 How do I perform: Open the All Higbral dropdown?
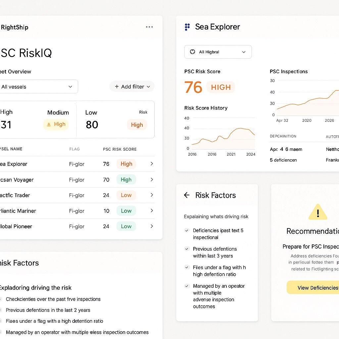coord(244,52)
